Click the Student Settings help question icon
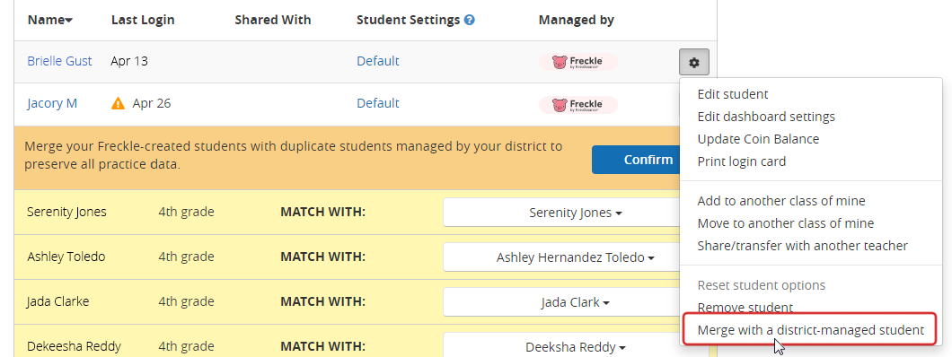 click(x=470, y=20)
